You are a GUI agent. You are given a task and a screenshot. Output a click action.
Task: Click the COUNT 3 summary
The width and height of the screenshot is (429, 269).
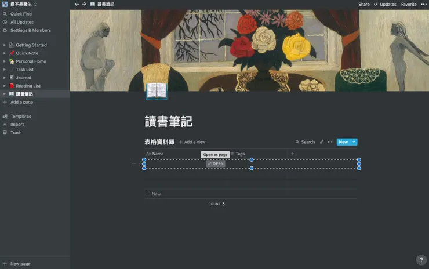coord(216,204)
